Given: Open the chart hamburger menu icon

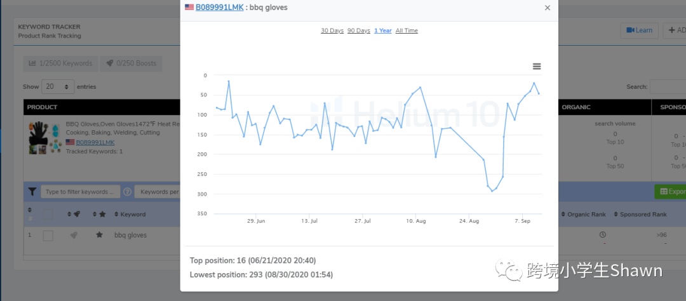Looking at the screenshot, I should click(537, 67).
